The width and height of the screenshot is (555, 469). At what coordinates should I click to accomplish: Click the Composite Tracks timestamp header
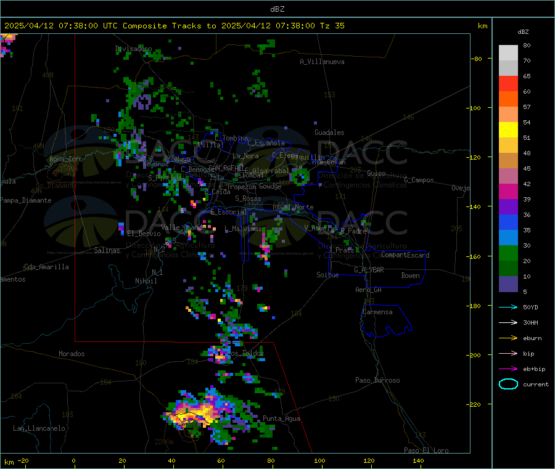pos(174,26)
